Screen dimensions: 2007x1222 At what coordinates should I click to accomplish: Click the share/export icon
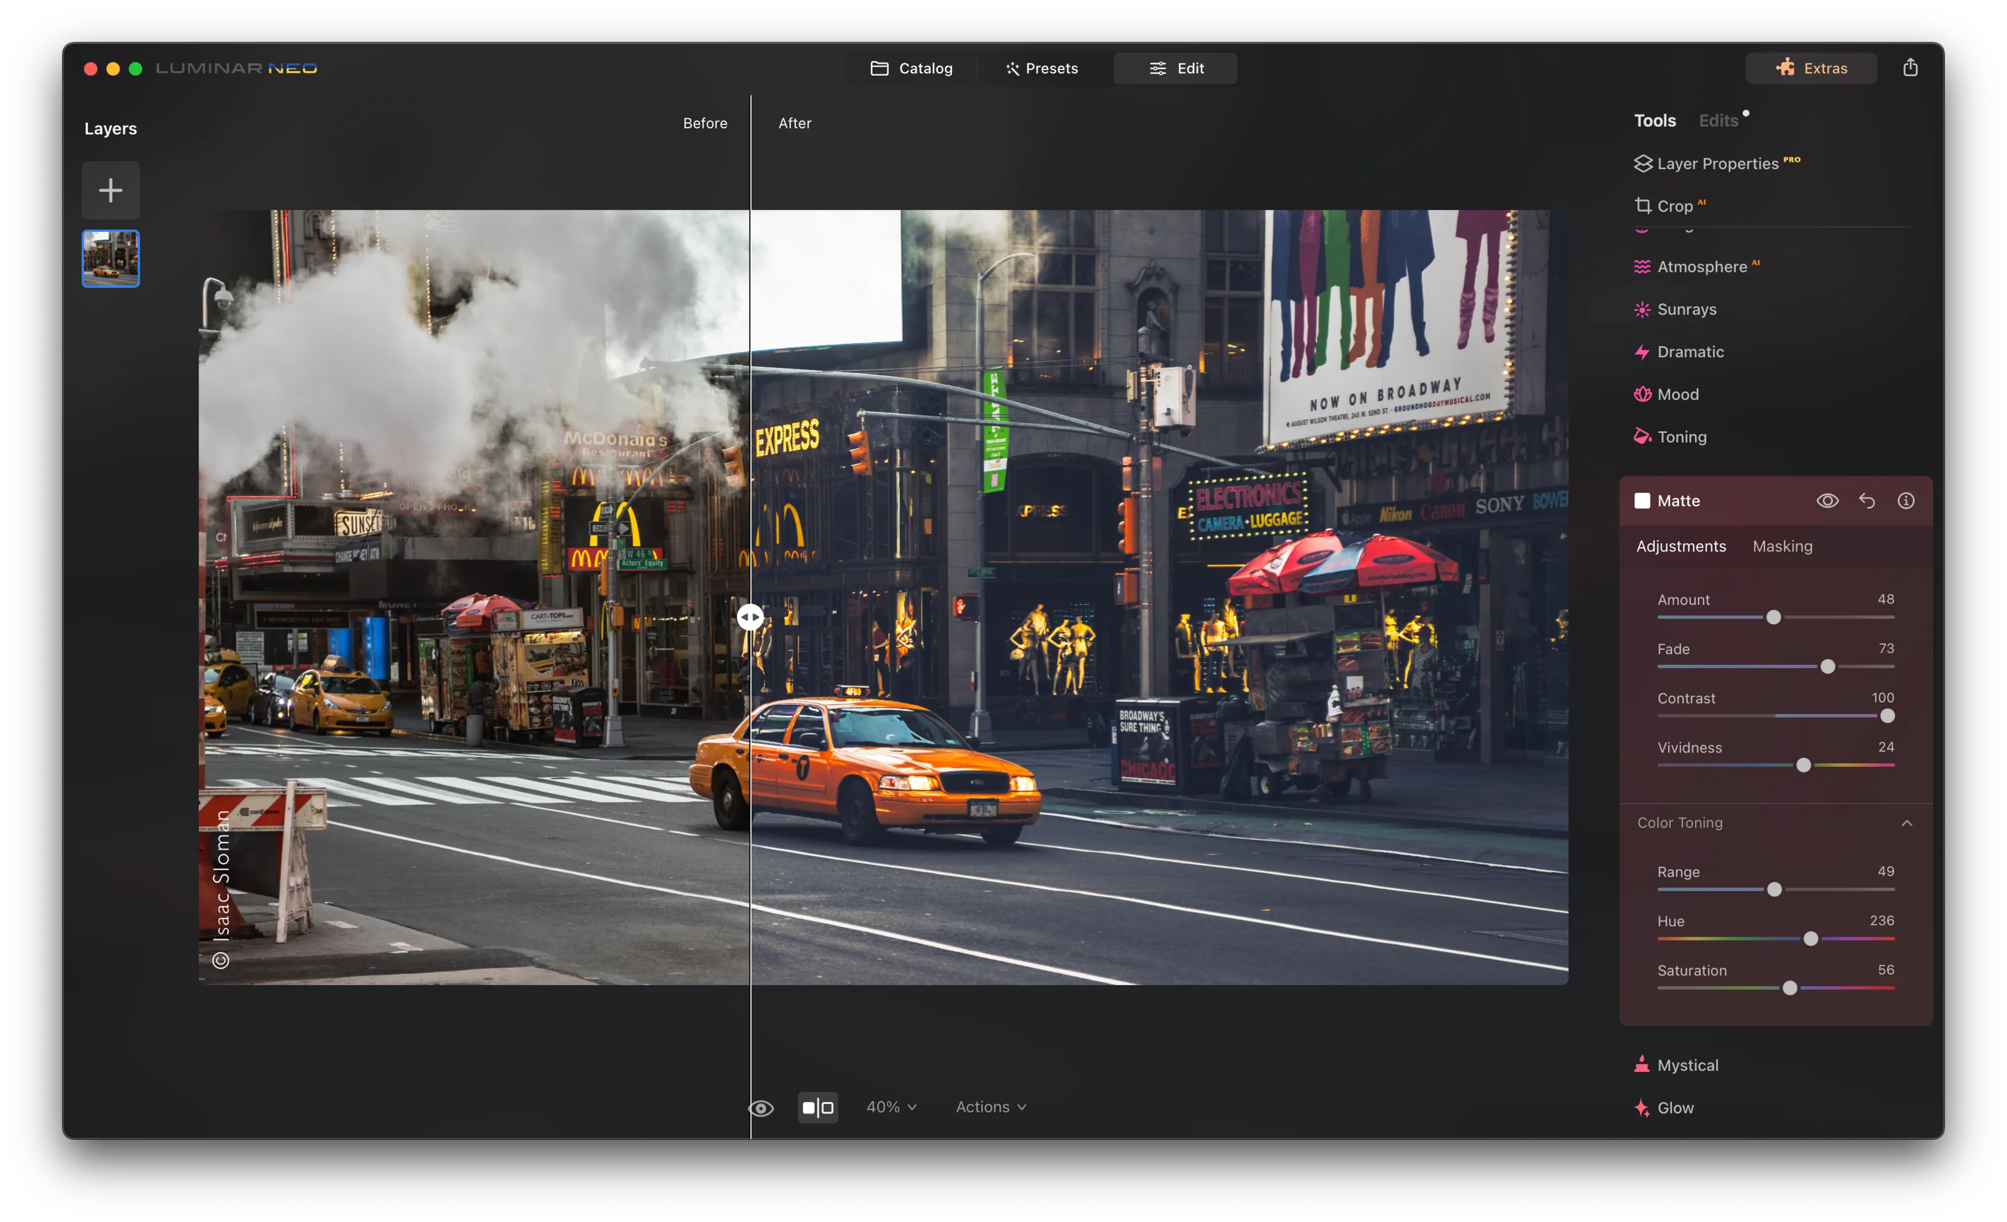(x=1910, y=68)
